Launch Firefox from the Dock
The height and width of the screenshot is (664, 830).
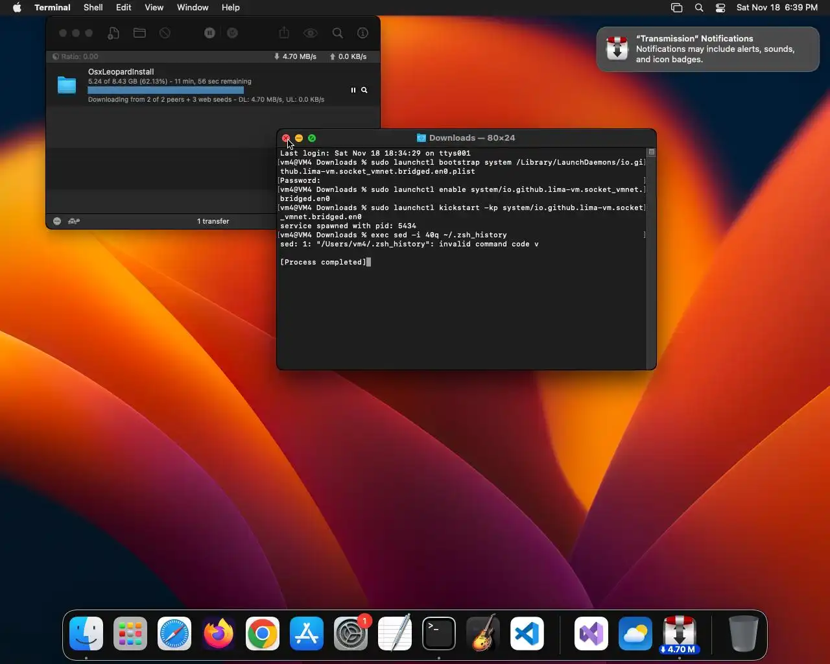(219, 634)
